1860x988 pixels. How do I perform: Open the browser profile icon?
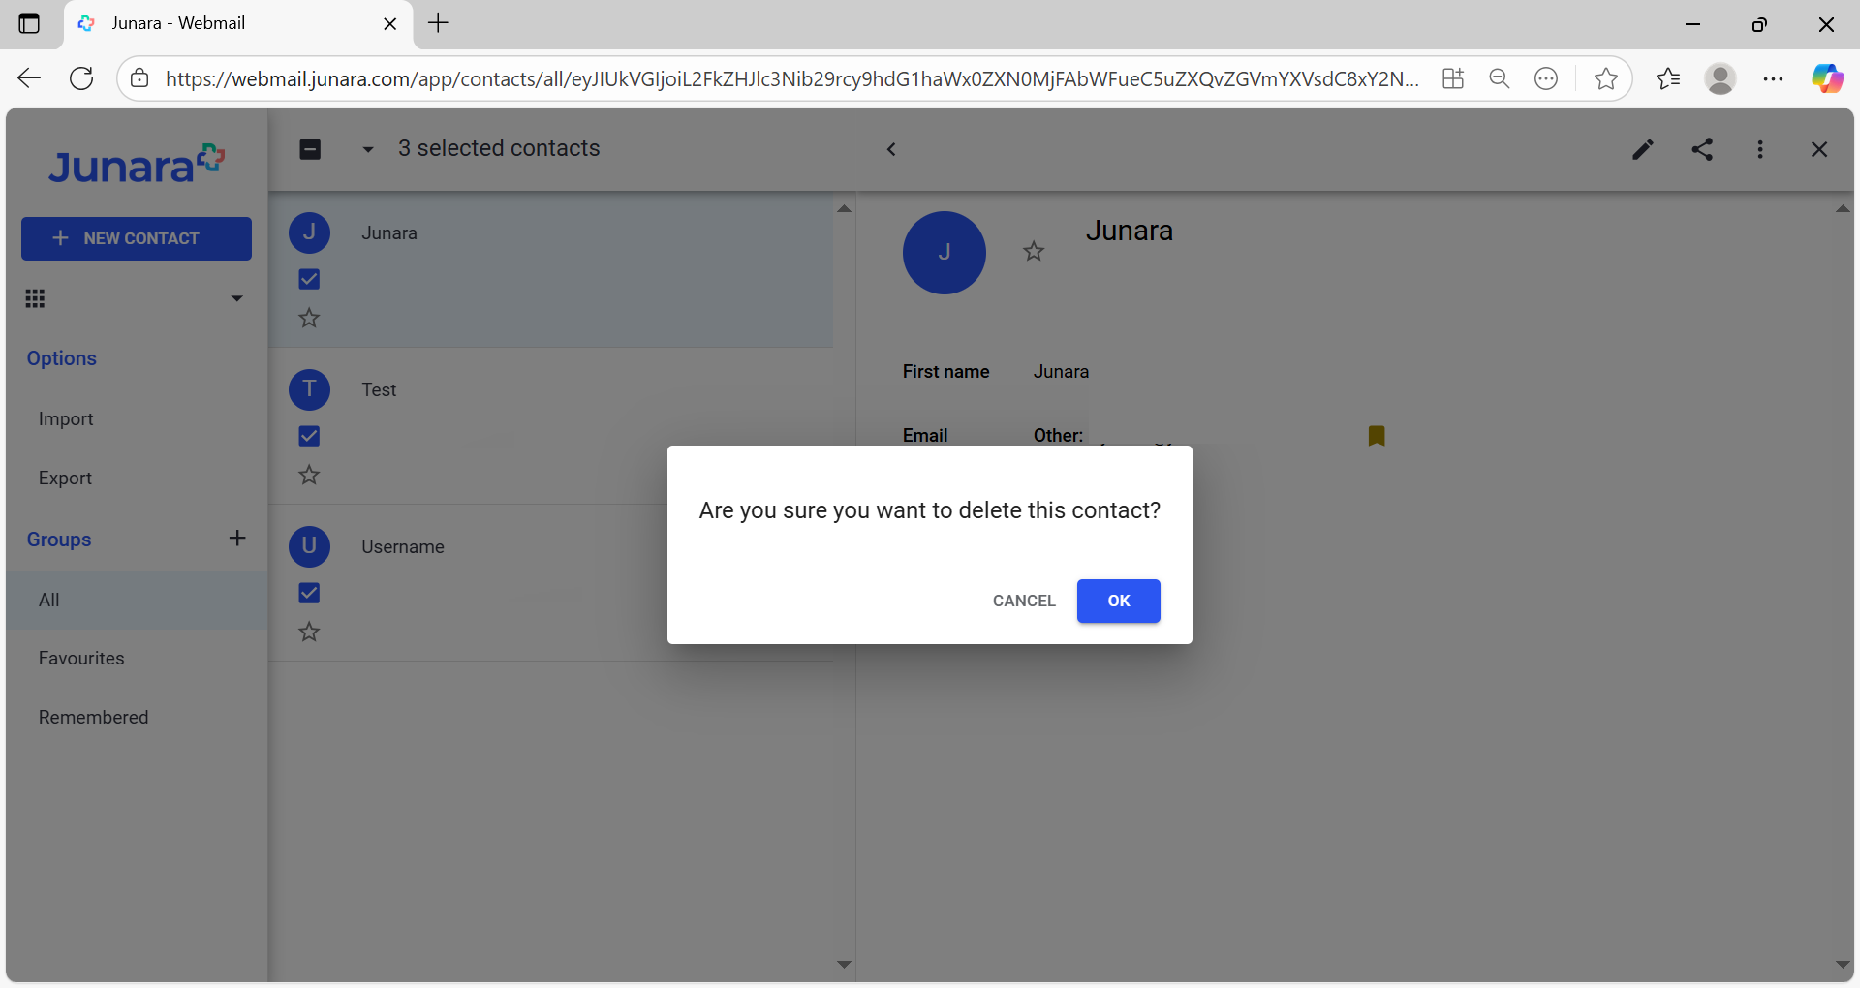(1720, 78)
